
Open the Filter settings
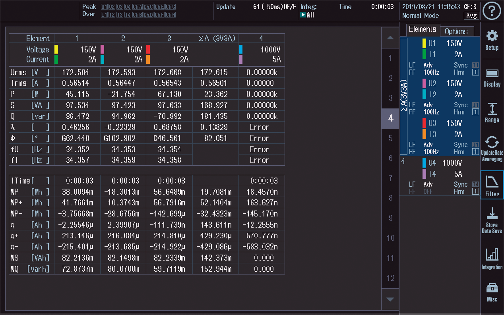click(492, 185)
